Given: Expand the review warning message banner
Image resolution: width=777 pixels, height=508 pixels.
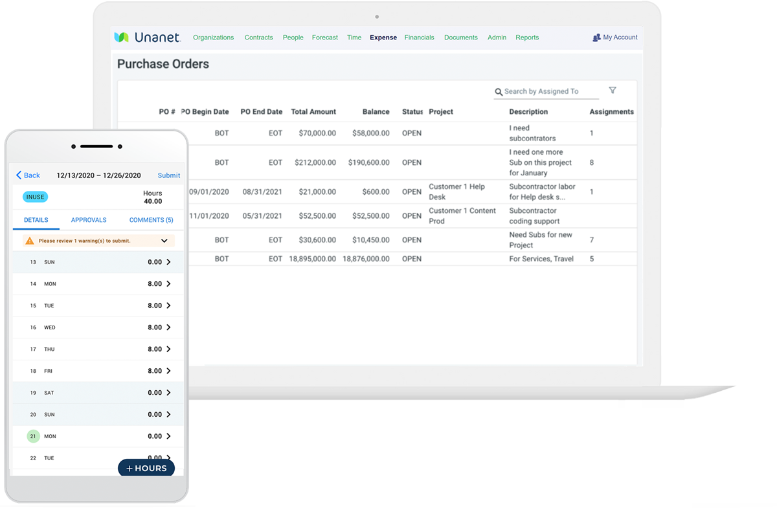Looking at the screenshot, I should [164, 240].
